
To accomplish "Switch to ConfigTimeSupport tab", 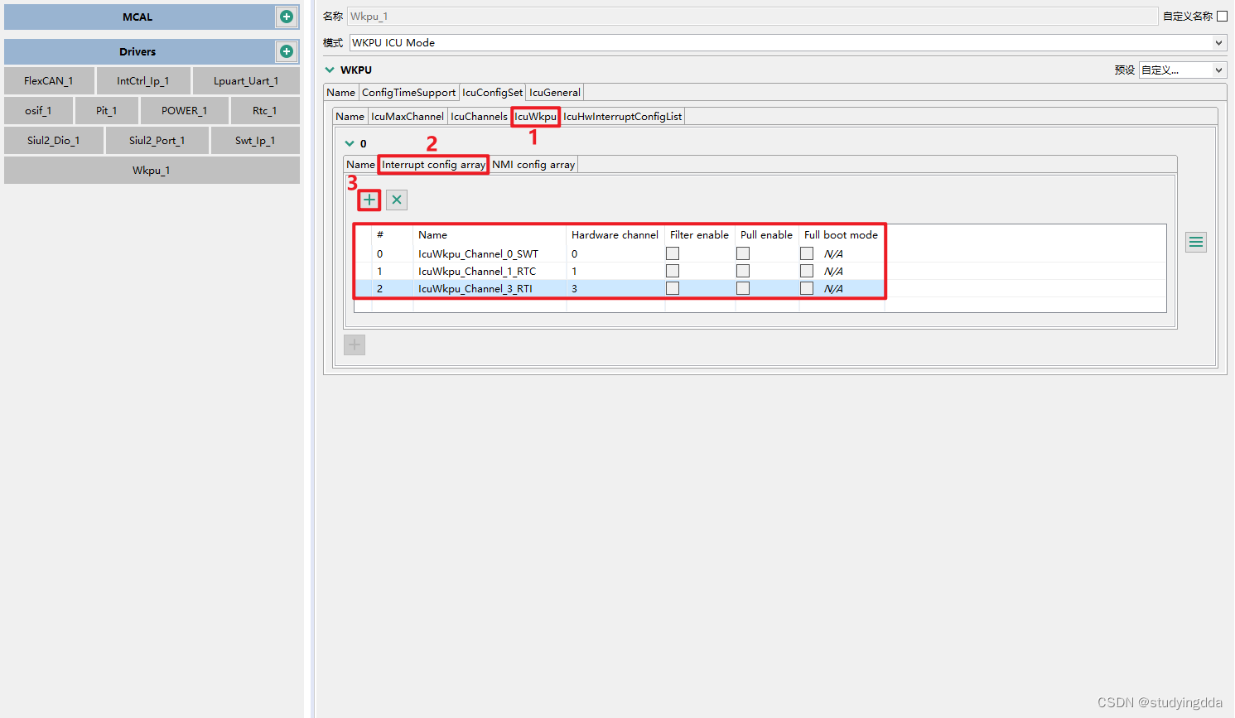I will [x=408, y=92].
